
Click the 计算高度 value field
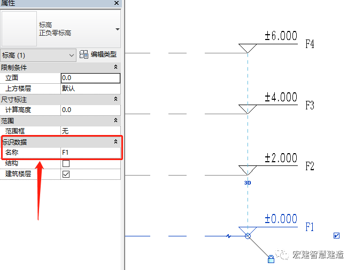click(x=90, y=110)
